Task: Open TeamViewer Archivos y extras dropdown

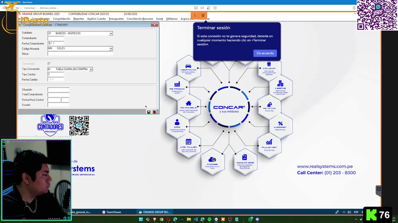Action: (x=49, y=8)
